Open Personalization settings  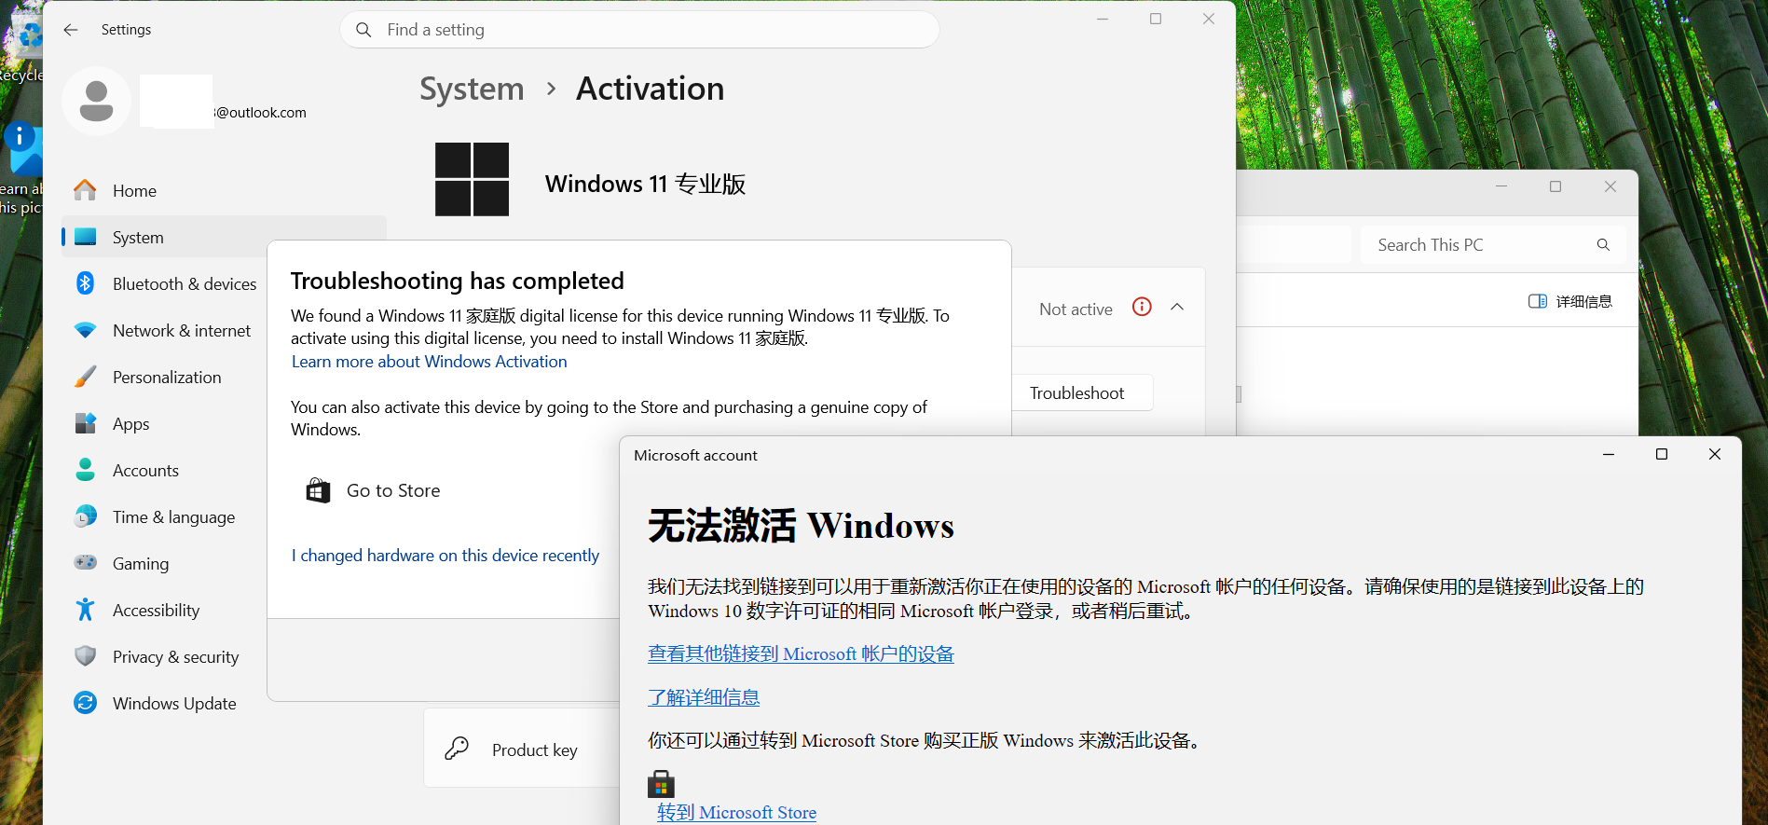tap(166, 377)
